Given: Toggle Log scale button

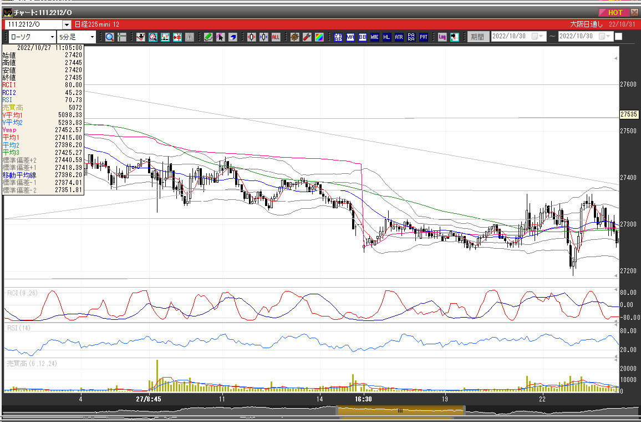Looking at the screenshot, I should tap(442, 37).
